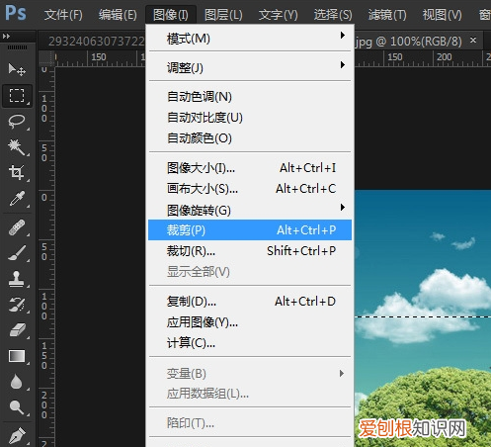Select the Rectangular Marquee tool

click(x=17, y=96)
